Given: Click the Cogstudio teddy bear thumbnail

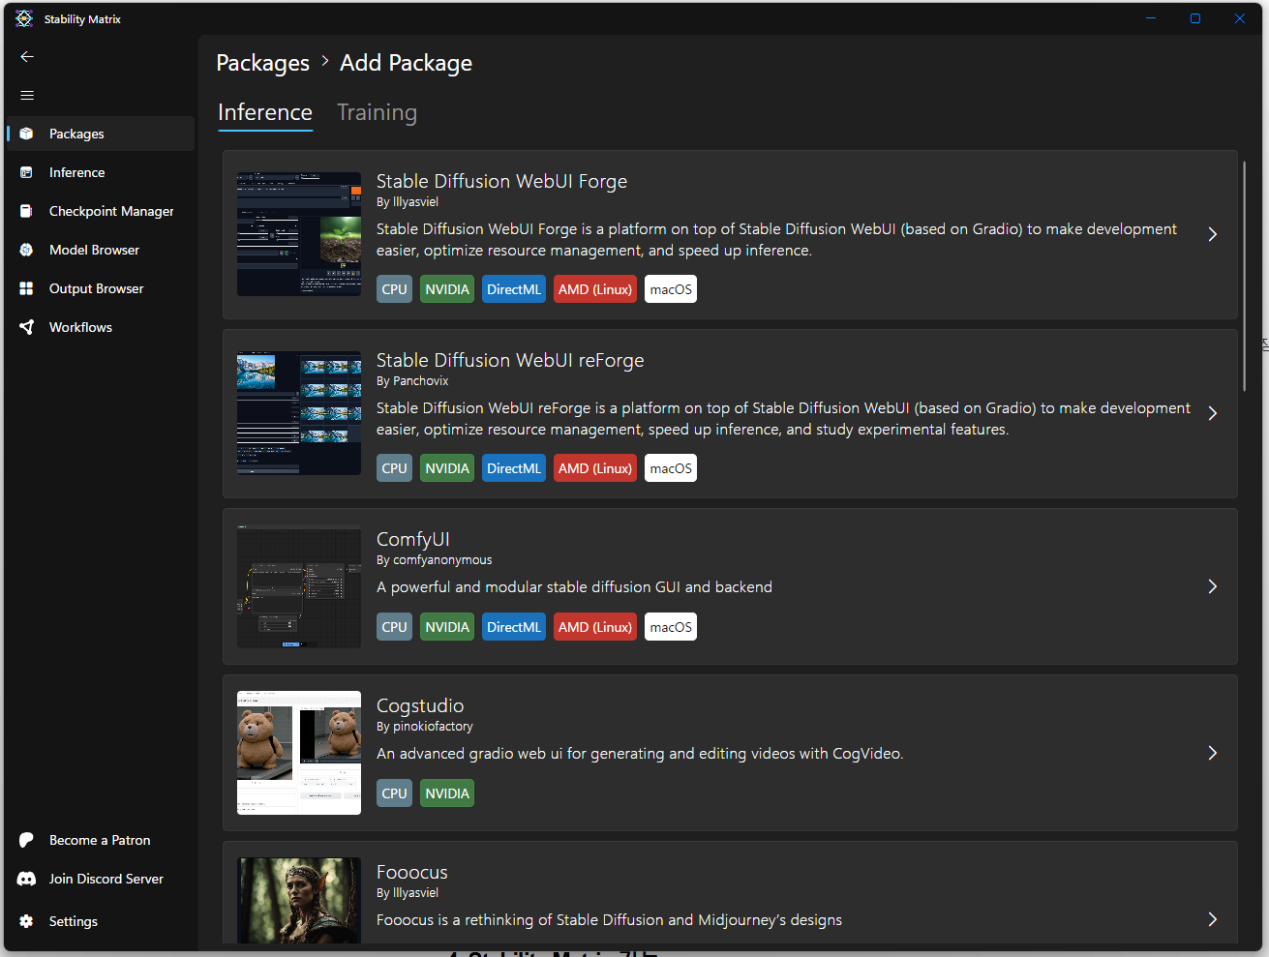Looking at the screenshot, I should tap(299, 753).
